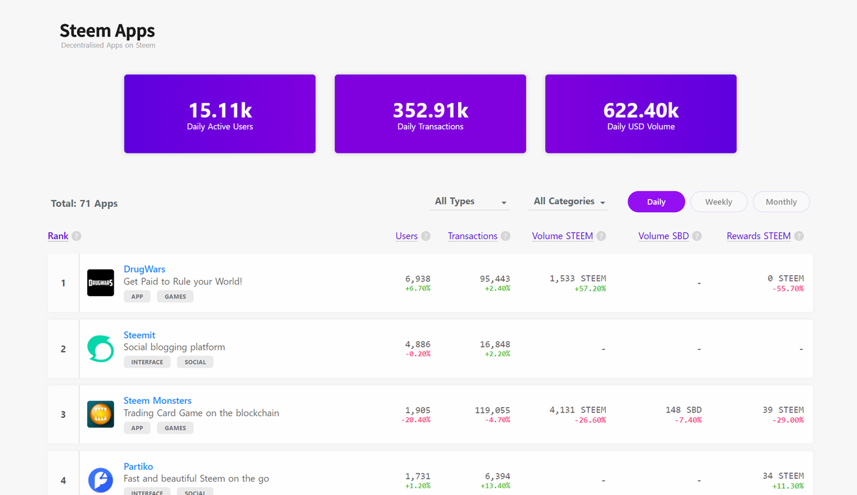Screen dimensions: 857x495
Task: Click the help icon beside Volume STEEM
Action: (x=601, y=236)
